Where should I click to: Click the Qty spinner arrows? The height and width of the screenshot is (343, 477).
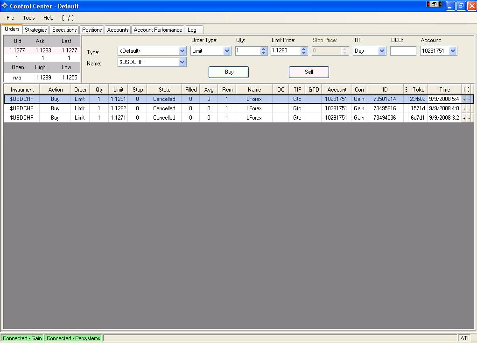coord(263,51)
